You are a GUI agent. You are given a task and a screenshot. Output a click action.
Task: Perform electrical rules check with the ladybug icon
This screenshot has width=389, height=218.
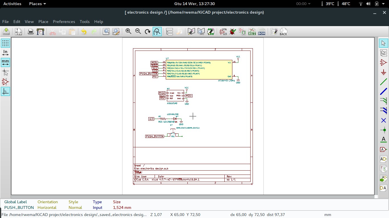(233, 32)
